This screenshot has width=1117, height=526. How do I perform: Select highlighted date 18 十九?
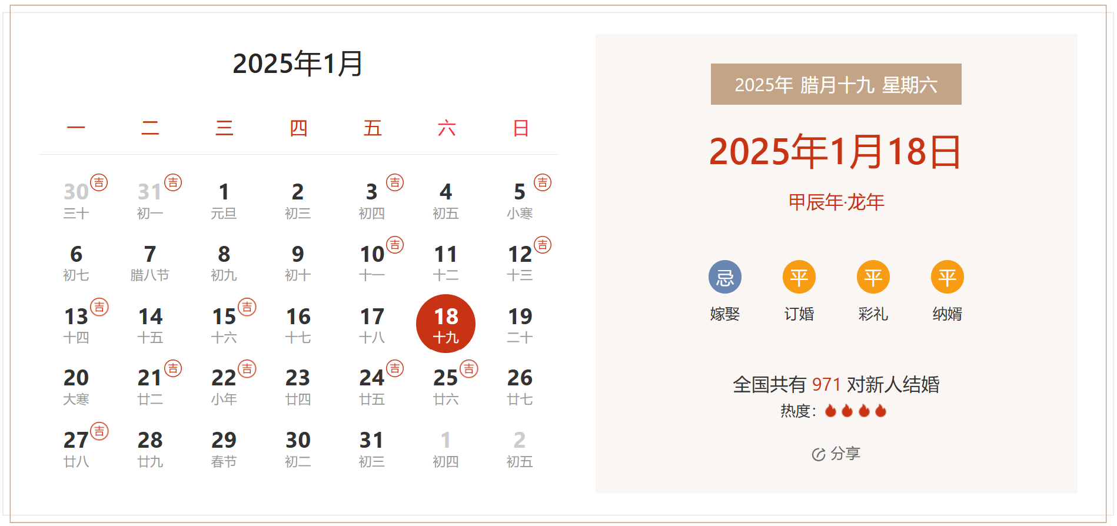point(446,324)
